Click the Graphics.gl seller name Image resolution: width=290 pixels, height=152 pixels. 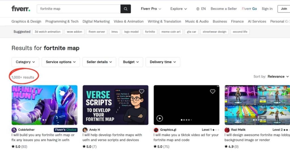pyautogui.click(x=168, y=130)
